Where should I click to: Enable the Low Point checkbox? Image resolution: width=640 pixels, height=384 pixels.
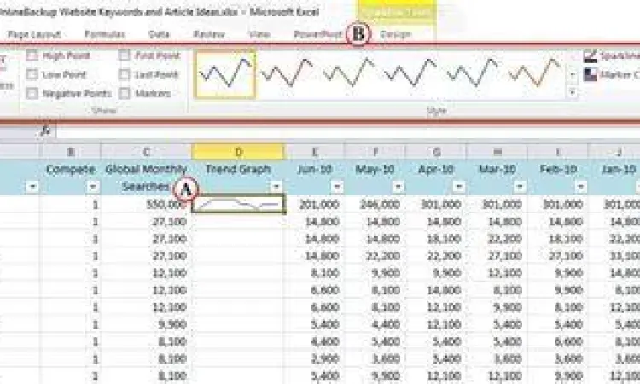pyautogui.click(x=32, y=74)
